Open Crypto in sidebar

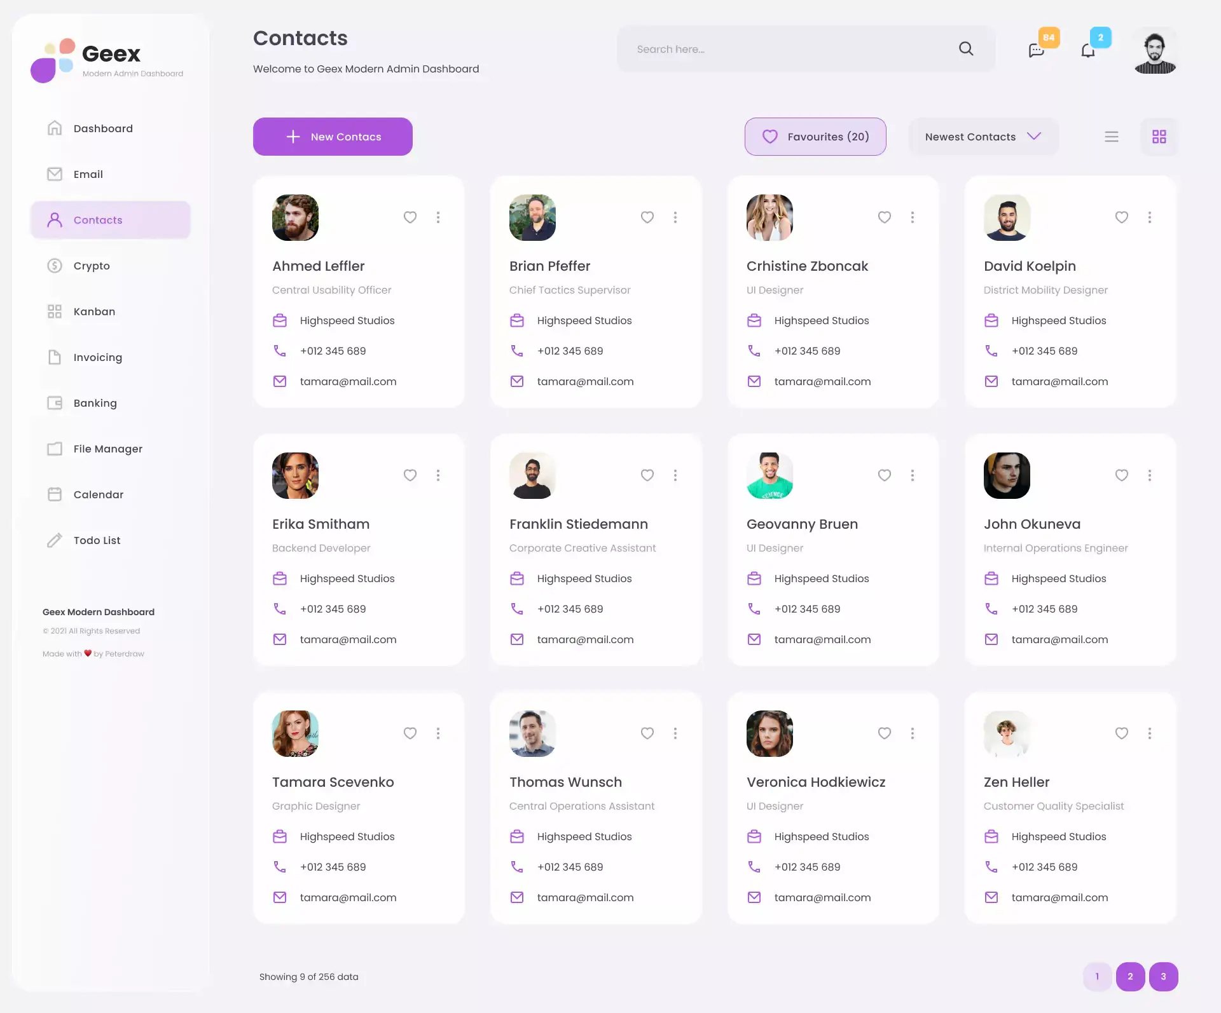coord(111,266)
